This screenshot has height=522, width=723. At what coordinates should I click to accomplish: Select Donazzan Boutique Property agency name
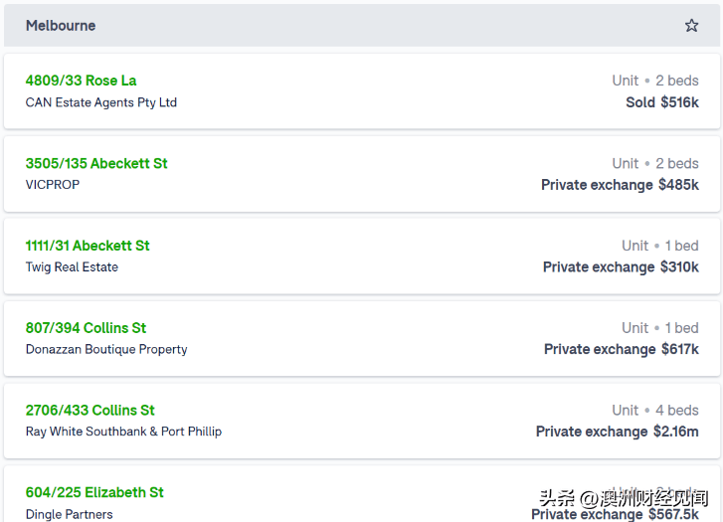click(x=106, y=349)
